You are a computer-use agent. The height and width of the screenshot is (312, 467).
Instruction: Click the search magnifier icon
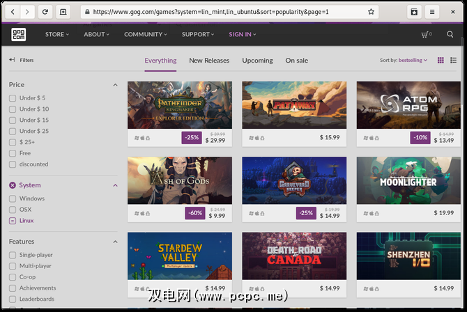tap(450, 34)
